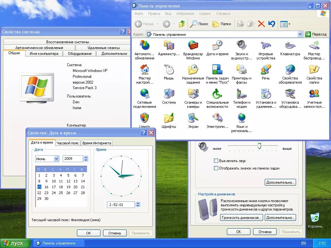
Task: Open Экран icon in Control Panel
Action: [x=193, y=121]
